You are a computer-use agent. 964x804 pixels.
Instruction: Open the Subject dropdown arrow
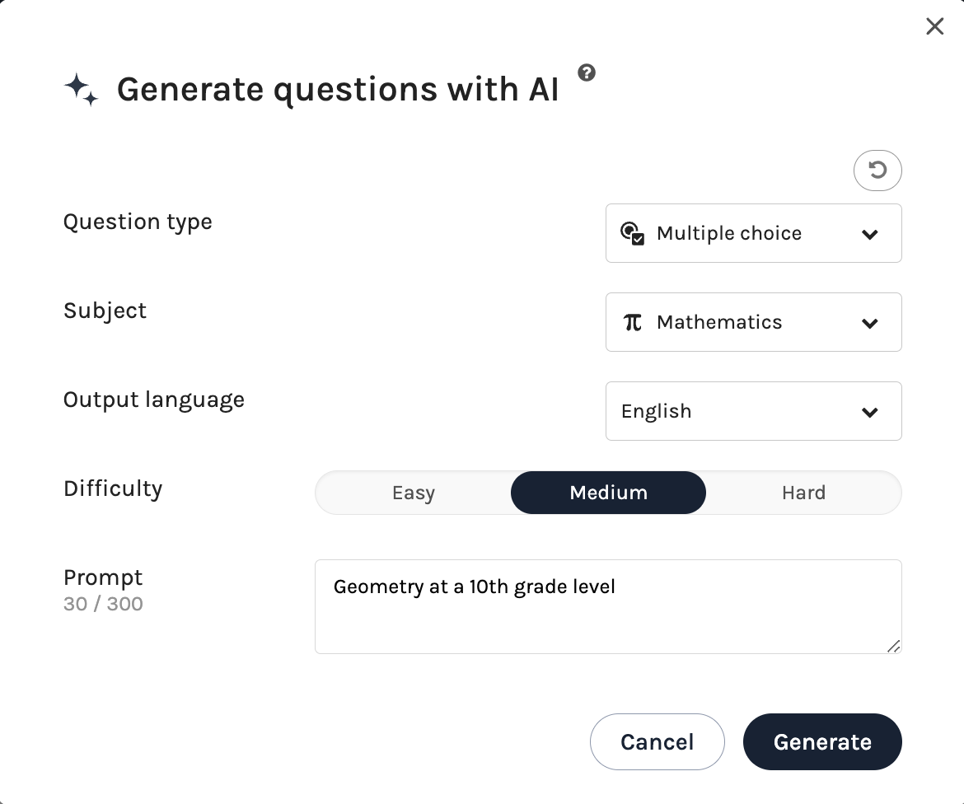870,323
